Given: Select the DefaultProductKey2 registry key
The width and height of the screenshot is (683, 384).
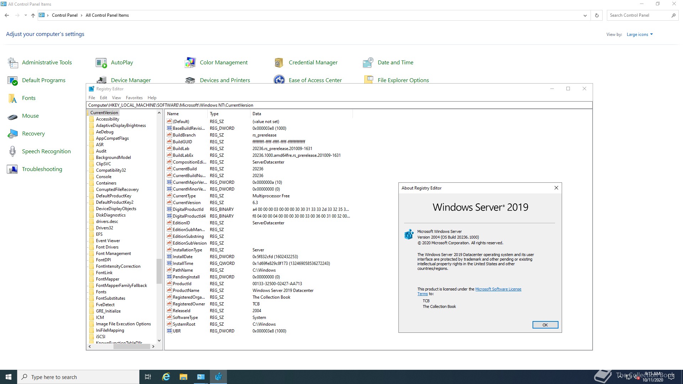Looking at the screenshot, I should tap(115, 202).
